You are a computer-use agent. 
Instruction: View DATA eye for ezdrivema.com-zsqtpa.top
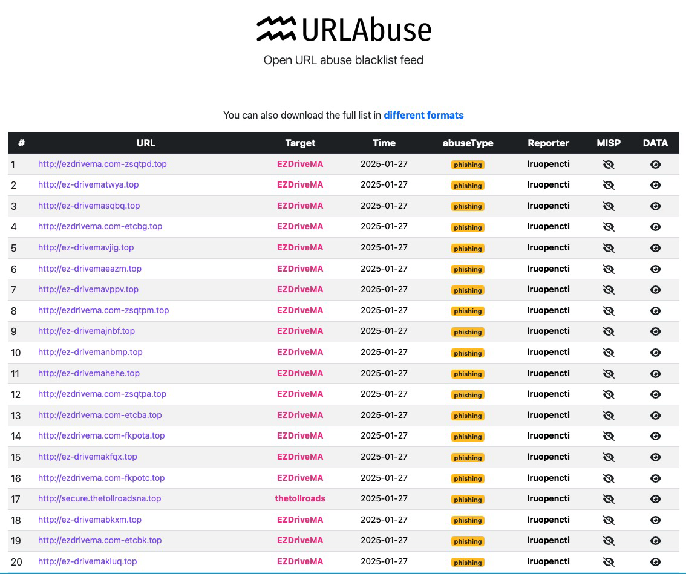tap(655, 394)
